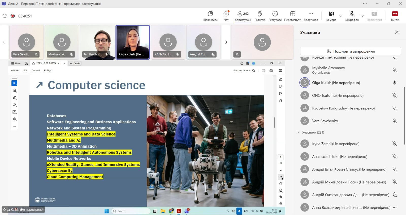Screen dimensions: 406x215
Task: Click the red Leave call button
Action: pyautogui.click(x=395, y=16)
